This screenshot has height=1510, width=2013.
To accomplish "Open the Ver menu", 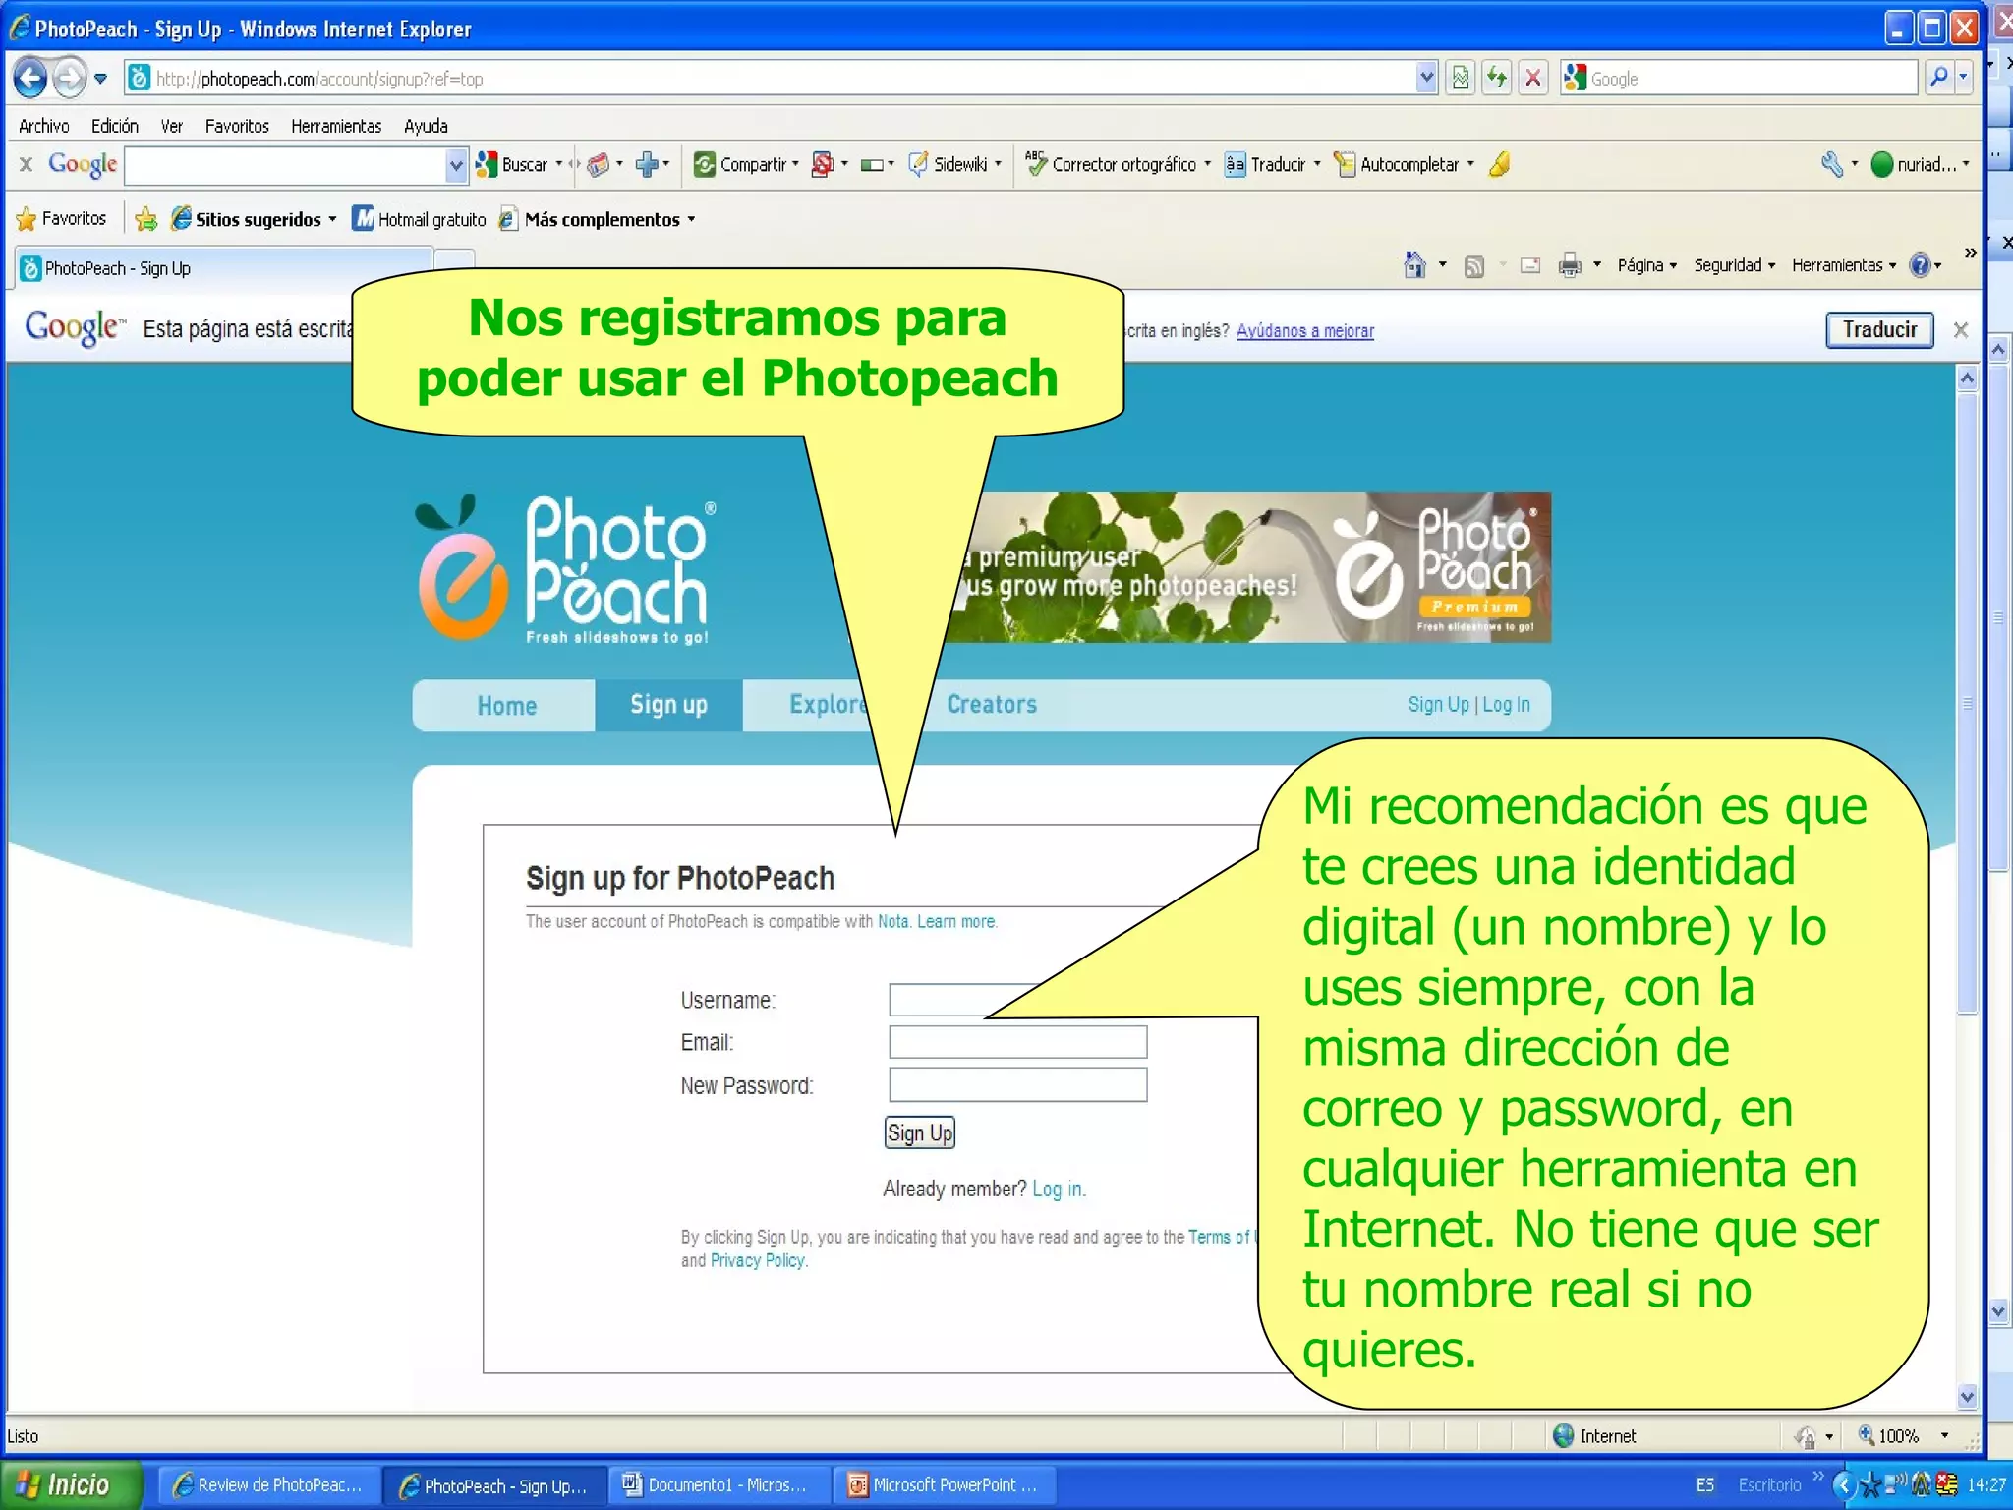I will [172, 126].
